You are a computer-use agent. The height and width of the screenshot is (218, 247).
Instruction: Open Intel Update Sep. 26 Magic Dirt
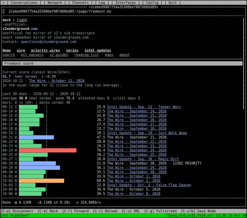tap(143, 159)
